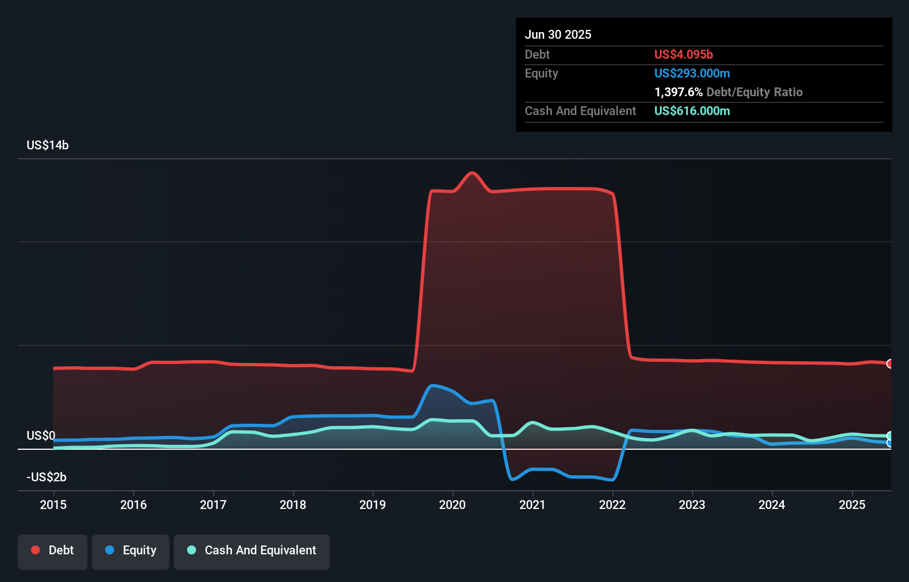Click the blue Equity legend dot
Viewport: 909px width, 582px height.
coord(110,550)
